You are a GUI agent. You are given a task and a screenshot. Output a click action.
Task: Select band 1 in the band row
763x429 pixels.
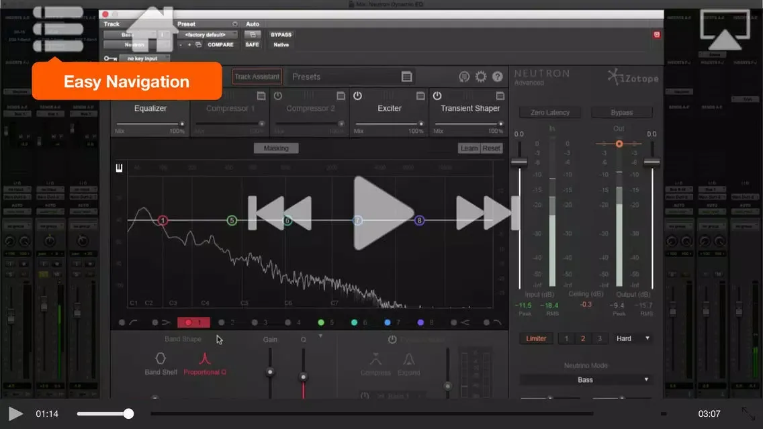(193, 322)
